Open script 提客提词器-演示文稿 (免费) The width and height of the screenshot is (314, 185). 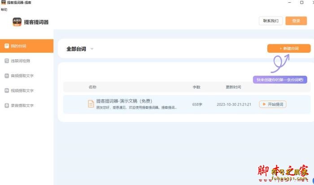(x=124, y=101)
